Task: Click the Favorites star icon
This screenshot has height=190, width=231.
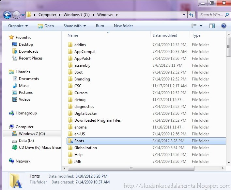Action: coord(12,38)
